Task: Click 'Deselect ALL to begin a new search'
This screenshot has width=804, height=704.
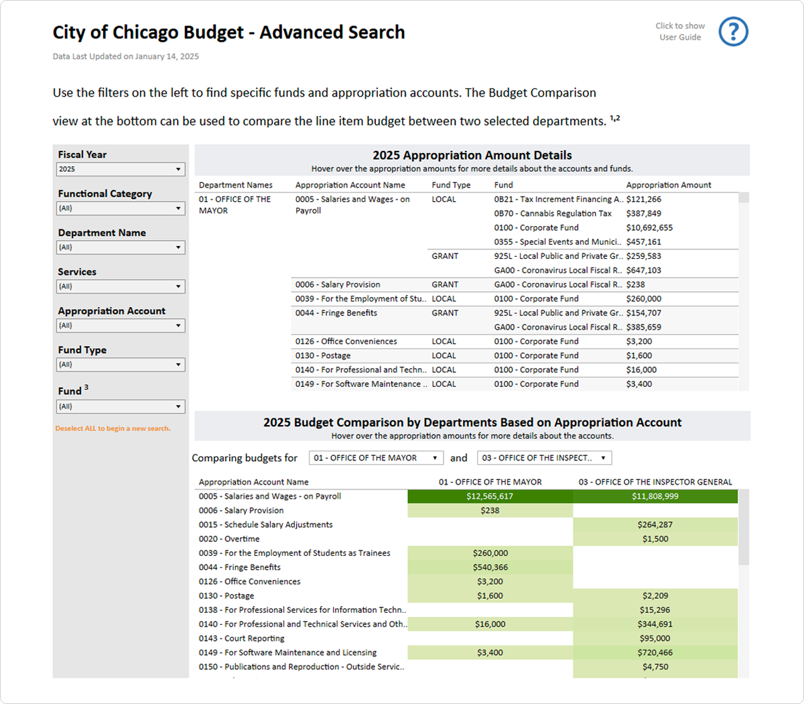Action: coord(113,428)
